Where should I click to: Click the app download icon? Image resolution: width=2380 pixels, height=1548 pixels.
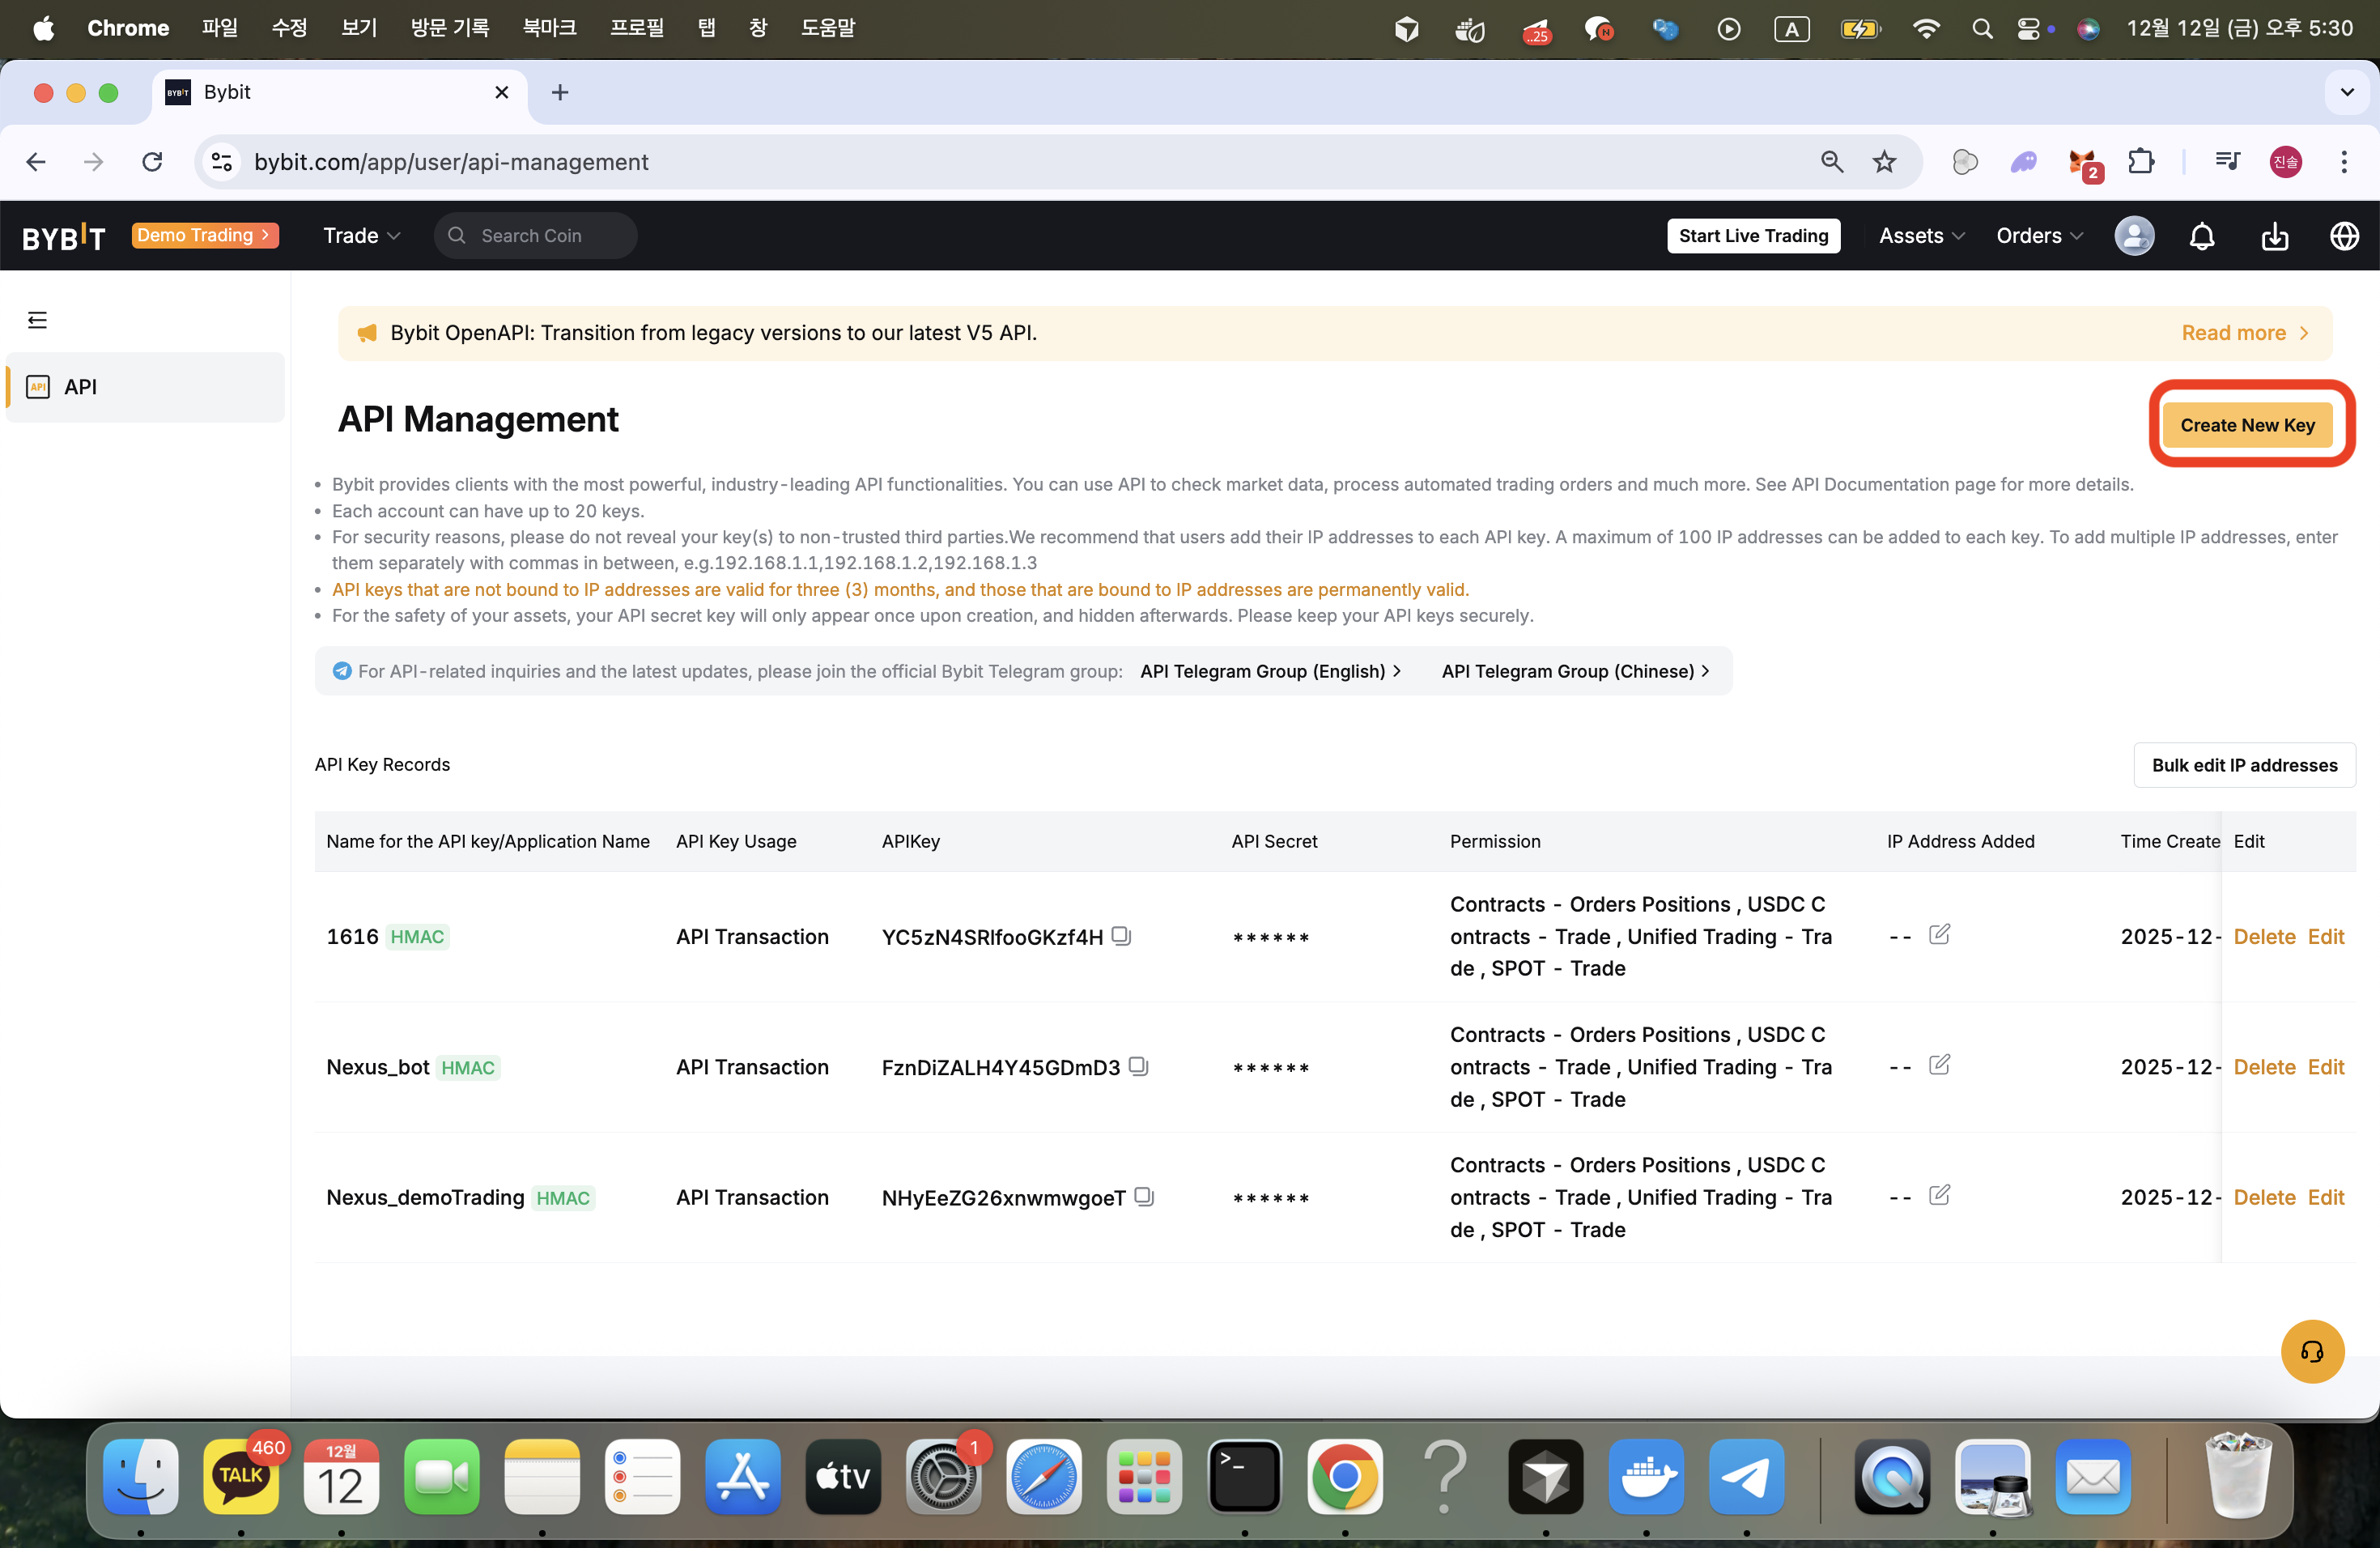point(2273,236)
